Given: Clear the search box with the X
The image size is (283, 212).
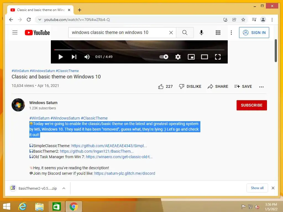Looking at the screenshot, I should [171, 33].
